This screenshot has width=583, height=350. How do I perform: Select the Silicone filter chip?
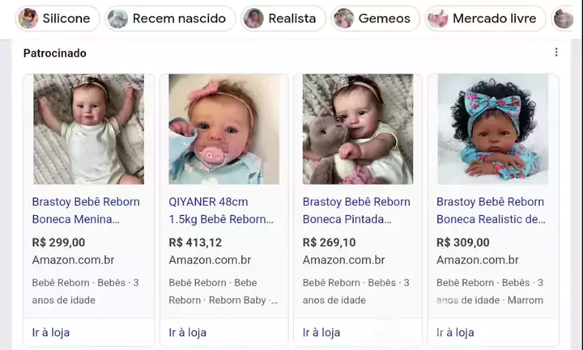point(57,19)
